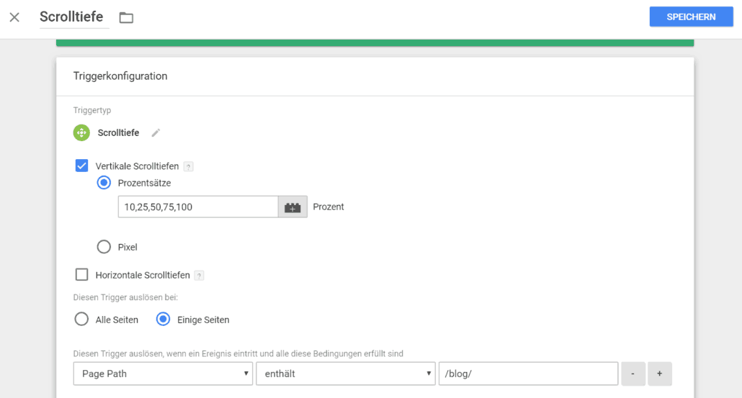
Task: Click the /blog/ condition value field
Action: tap(529, 374)
